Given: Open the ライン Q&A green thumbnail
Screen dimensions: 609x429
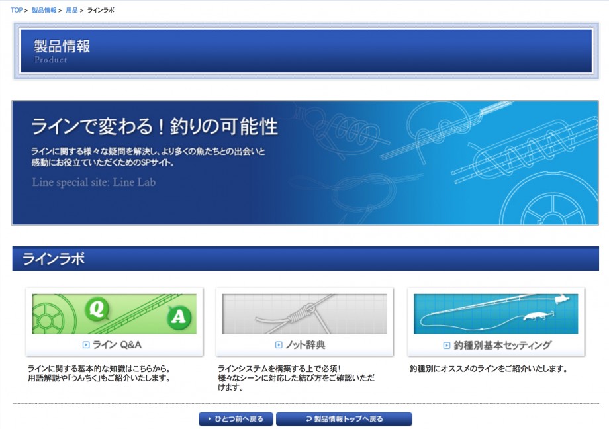Looking at the screenshot, I should [114, 314].
